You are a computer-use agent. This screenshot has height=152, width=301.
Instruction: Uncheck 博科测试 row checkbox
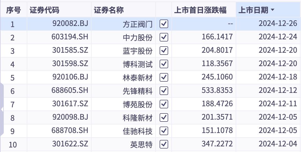pos(164,64)
